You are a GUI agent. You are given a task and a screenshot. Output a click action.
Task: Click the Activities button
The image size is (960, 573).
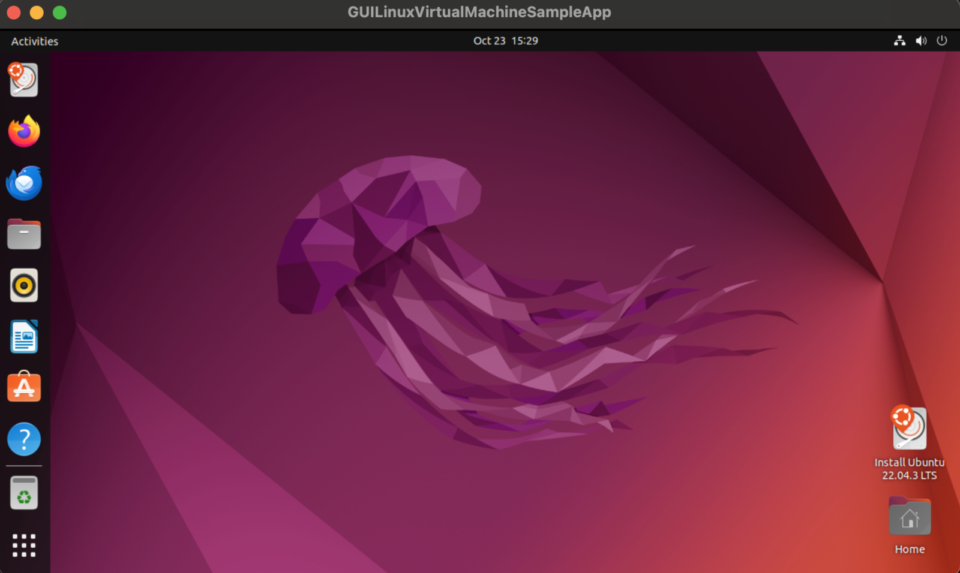coord(35,41)
